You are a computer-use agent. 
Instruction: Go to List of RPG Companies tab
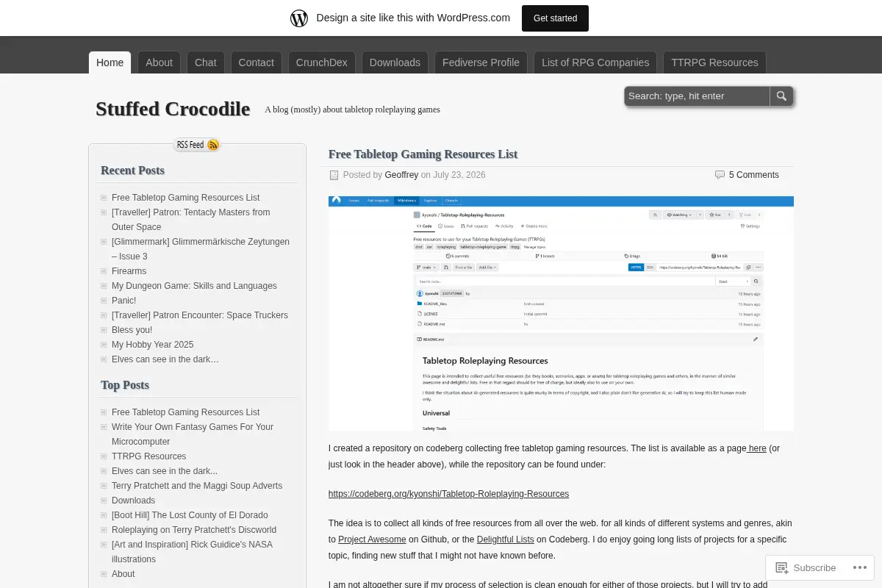(x=595, y=62)
